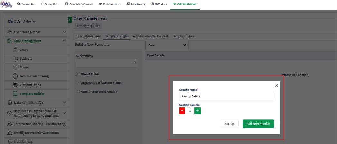Click the Tips and Leads people icon
This screenshot has height=144, width=337.
(x=15, y=85)
